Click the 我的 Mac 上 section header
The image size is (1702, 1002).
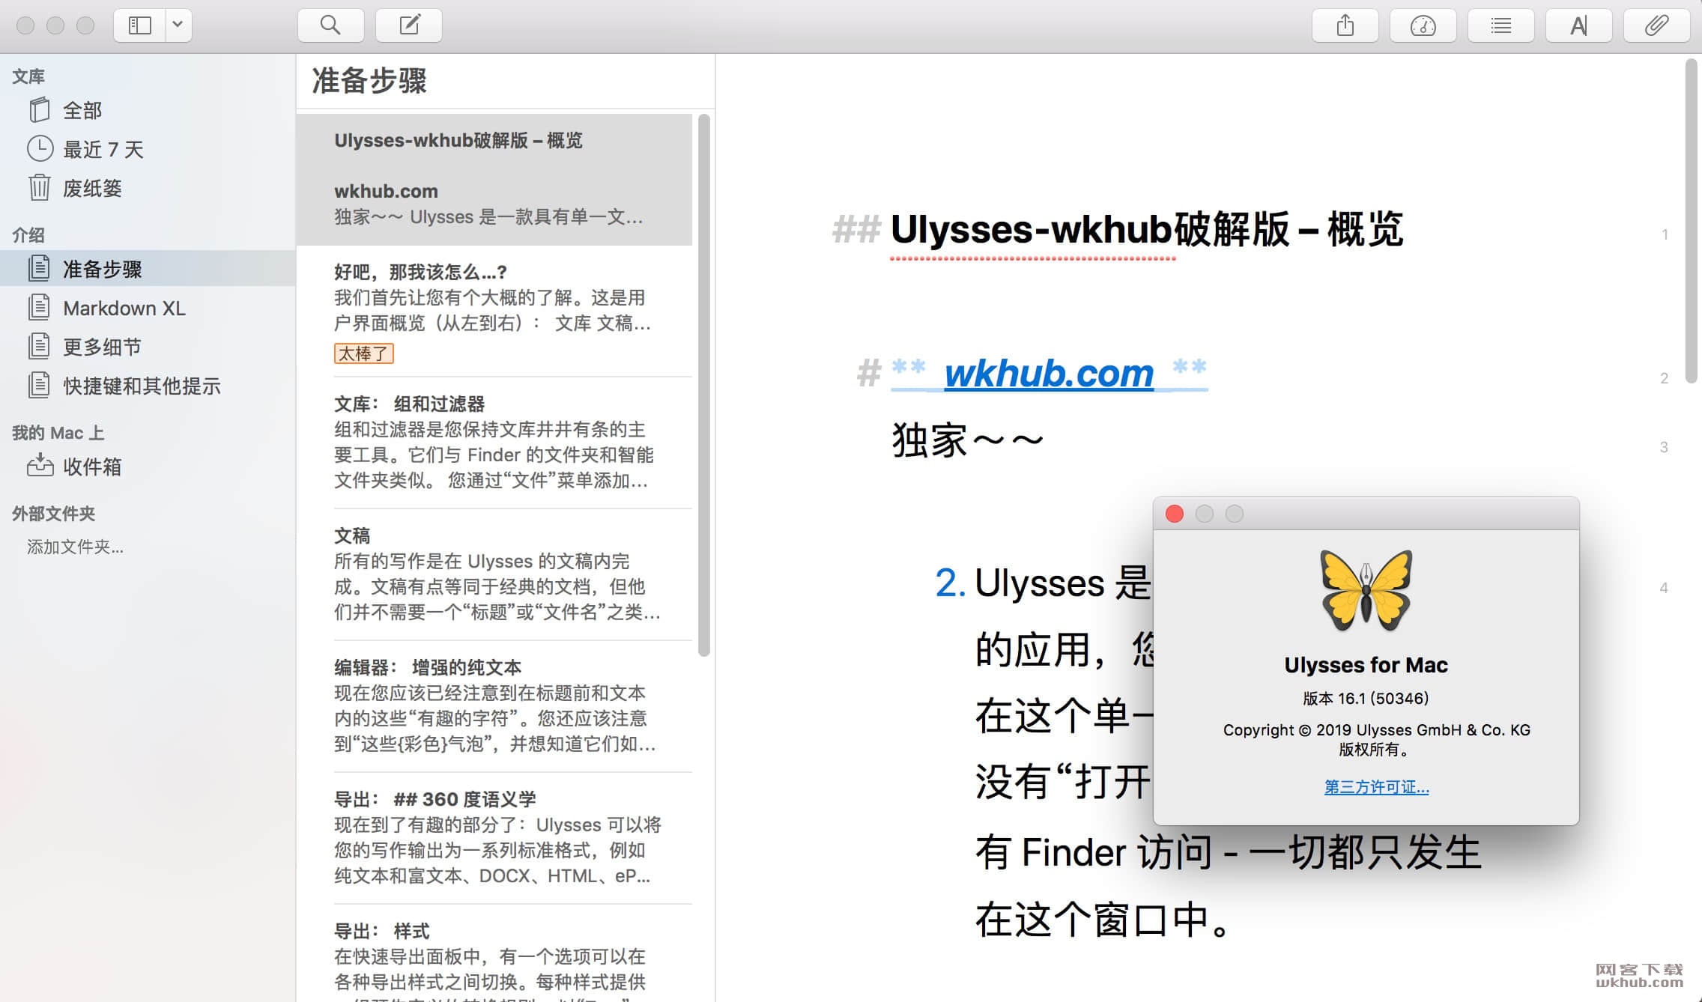pyautogui.click(x=58, y=433)
